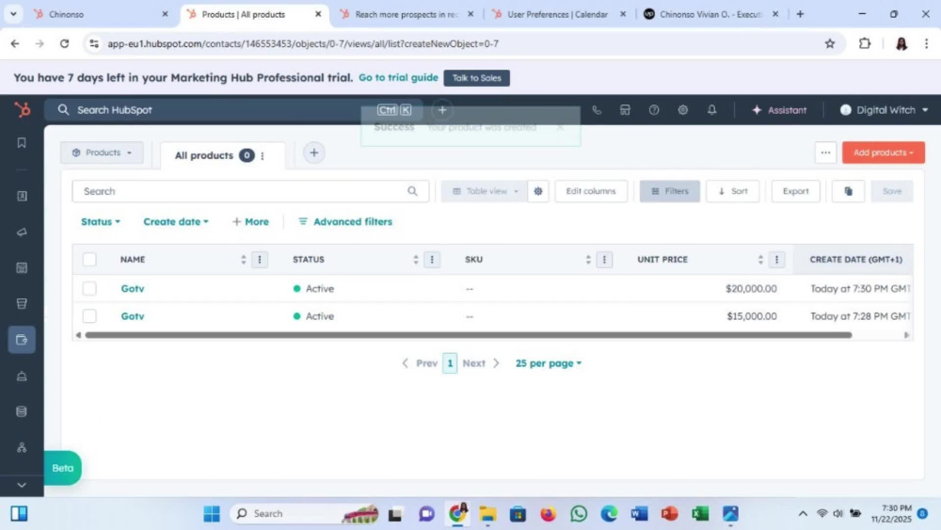This screenshot has height=530, width=941.
Task: Open Advanced filters
Action: [x=345, y=221]
